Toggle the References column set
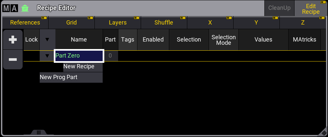Viewport: 328px width, 137px height. (25, 23)
